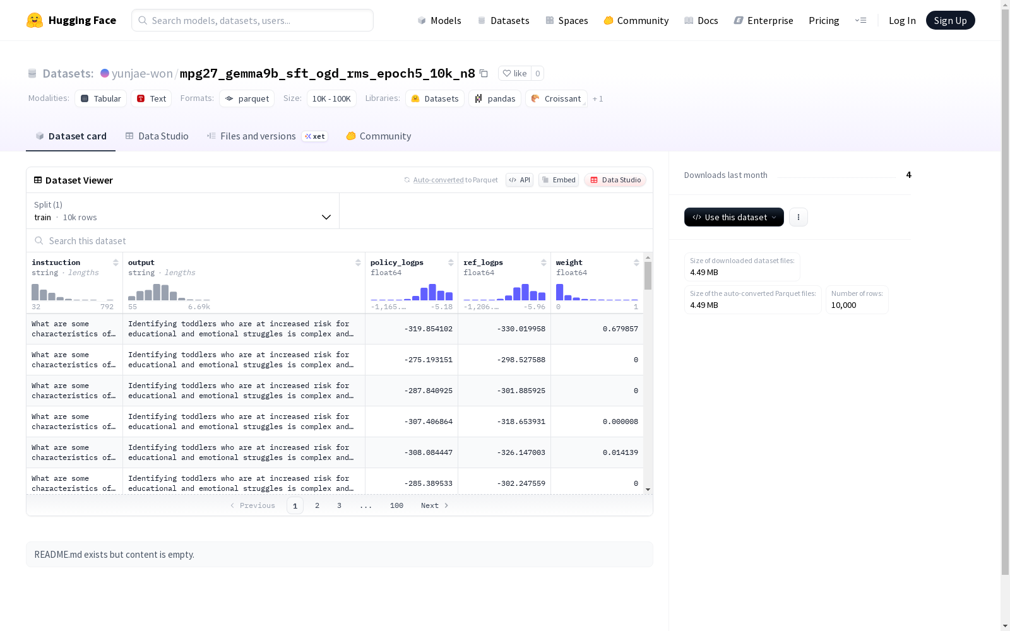Viewport: 1010px width, 631px height.
Task: Focus the Search this dataset field
Action: [x=340, y=241]
